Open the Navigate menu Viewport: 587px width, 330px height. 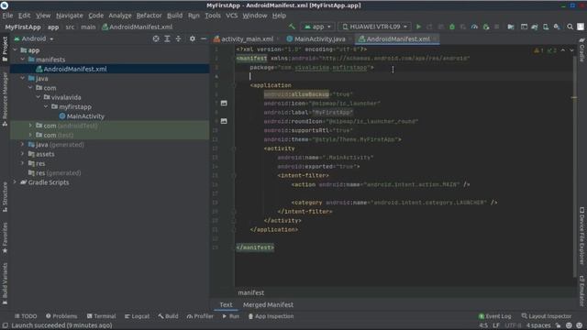(x=70, y=16)
